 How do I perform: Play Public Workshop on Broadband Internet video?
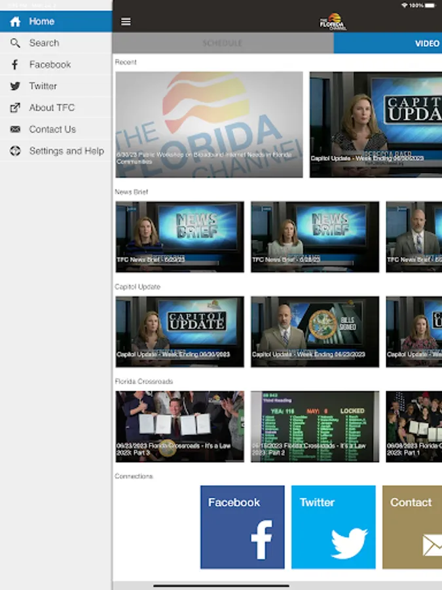tap(209, 125)
